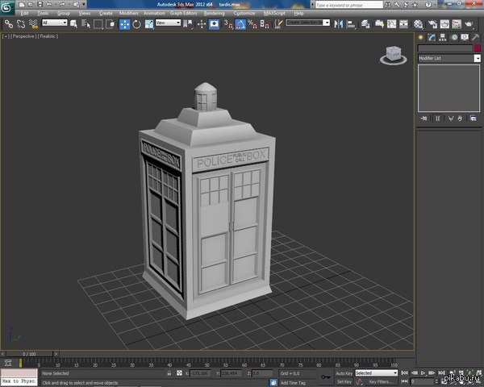Image resolution: width=484 pixels, height=387 pixels.
Task: Click the time slider showing 0 / 100
Action: [x=29, y=354]
